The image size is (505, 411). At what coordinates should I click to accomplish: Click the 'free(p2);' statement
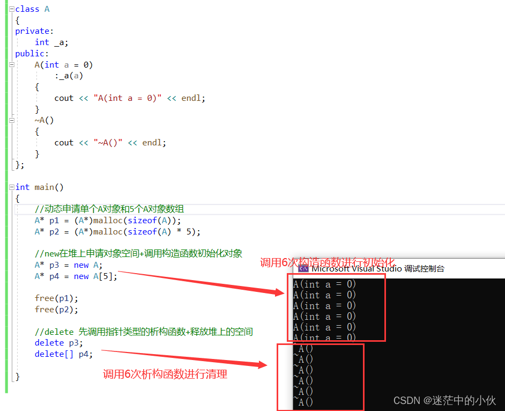pos(56,310)
